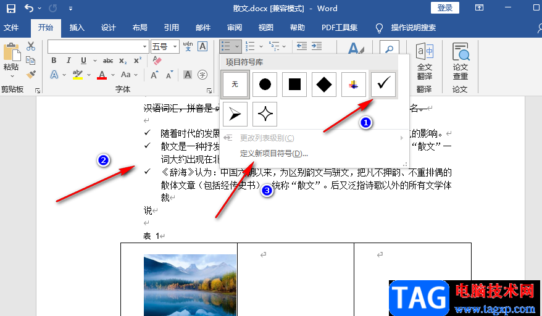The width and height of the screenshot is (542, 316).
Task: Switch to the 视图 tab
Action: [266, 28]
